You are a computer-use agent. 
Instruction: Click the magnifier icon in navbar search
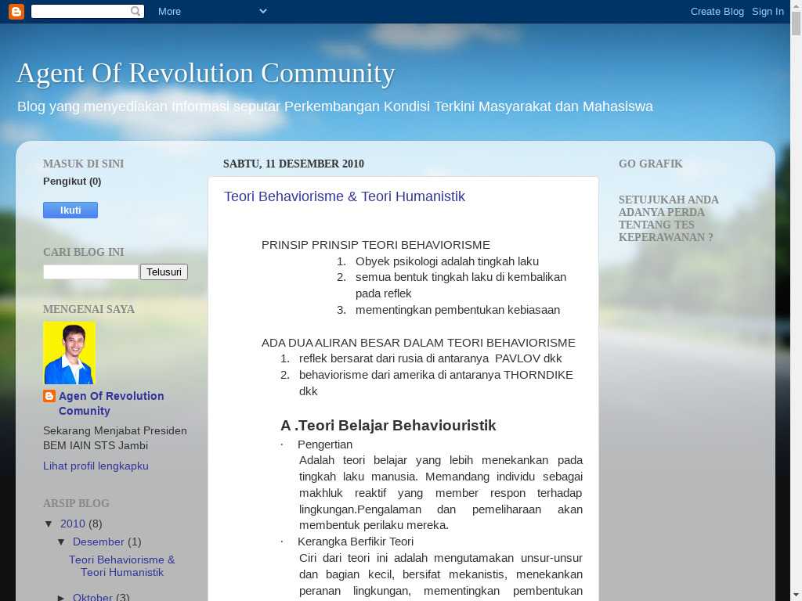tap(136, 11)
